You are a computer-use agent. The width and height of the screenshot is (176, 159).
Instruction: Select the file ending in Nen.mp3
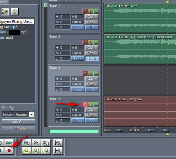tap(7, 38)
